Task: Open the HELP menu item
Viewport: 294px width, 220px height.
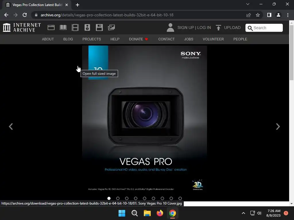Action: (x=115, y=39)
